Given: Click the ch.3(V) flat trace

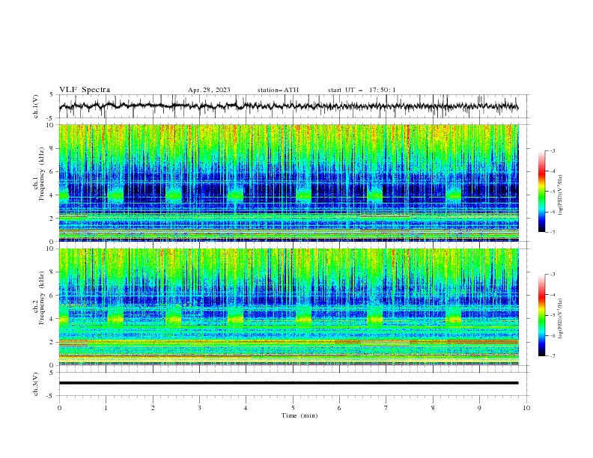Looking at the screenshot, I should pyautogui.click(x=288, y=383).
